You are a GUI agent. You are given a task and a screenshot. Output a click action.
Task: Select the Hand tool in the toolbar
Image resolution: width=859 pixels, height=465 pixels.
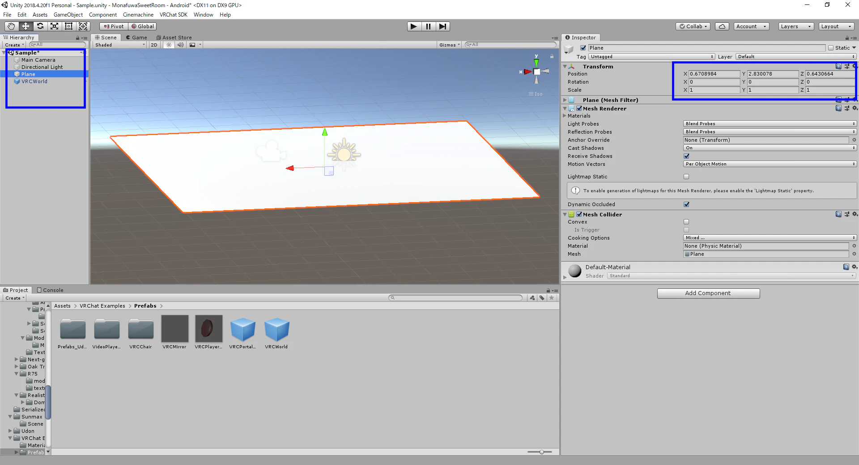click(11, 26)
